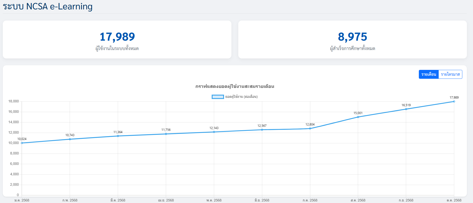473x203 pixels.
Task: Click the ก.ค. 2568 data point marker
Action: click(310, 129)
